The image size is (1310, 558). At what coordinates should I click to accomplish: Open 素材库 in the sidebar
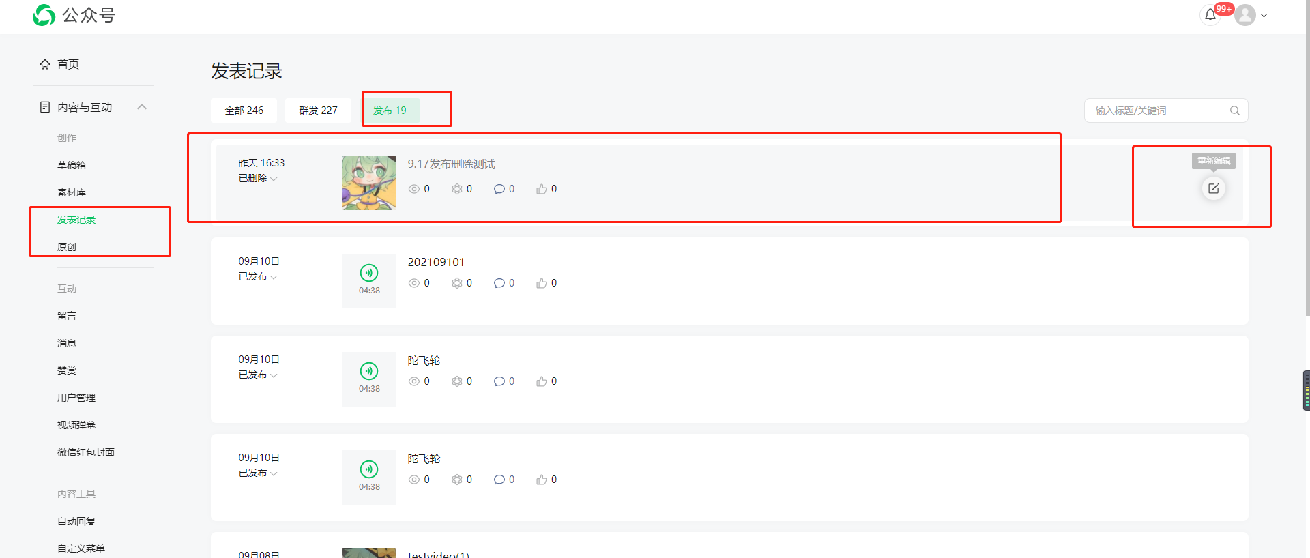click(x=72, y=192)
